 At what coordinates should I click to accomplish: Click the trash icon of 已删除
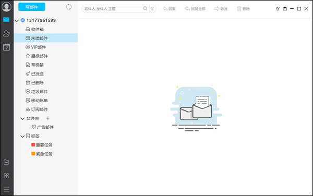pos(28,82)
